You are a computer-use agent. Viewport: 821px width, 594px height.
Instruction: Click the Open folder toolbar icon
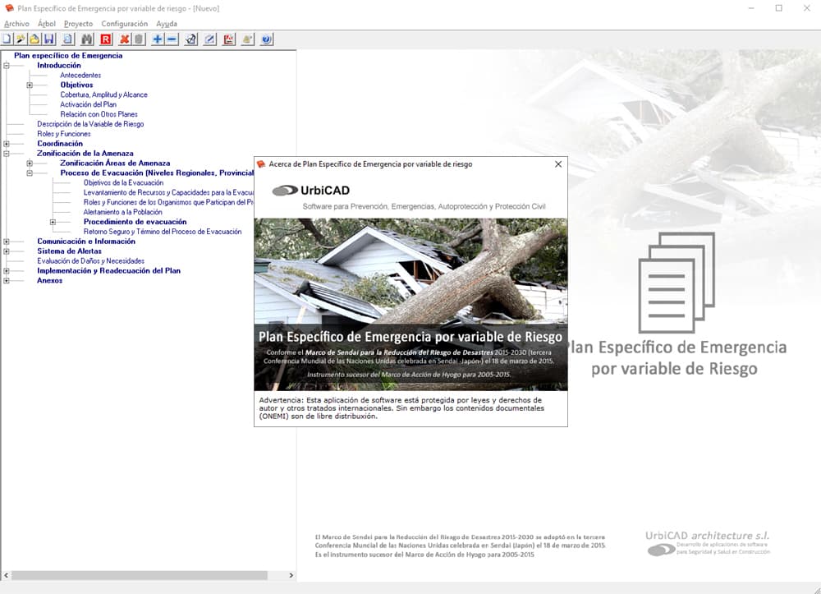[x=34, y=39]
